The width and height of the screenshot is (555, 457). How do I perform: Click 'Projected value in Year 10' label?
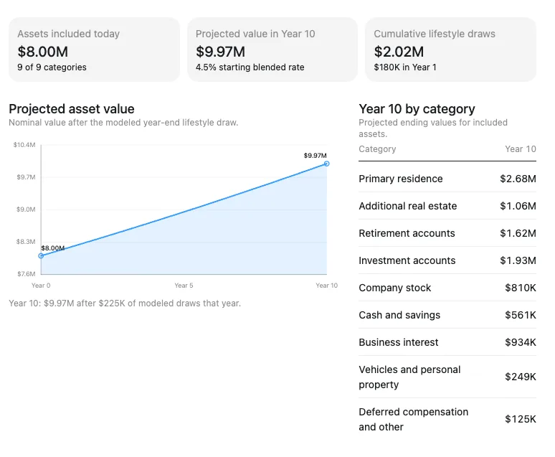[255, 34]
